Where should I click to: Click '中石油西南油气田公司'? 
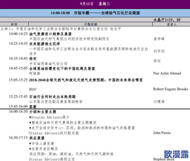tap(48, 64)
